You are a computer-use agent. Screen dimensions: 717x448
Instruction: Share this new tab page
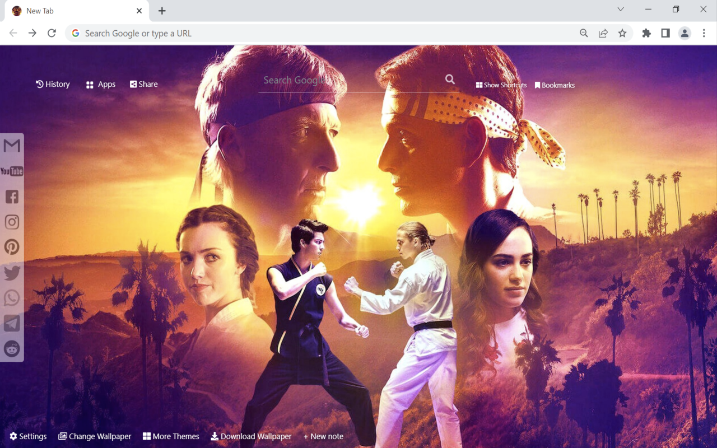144,84
